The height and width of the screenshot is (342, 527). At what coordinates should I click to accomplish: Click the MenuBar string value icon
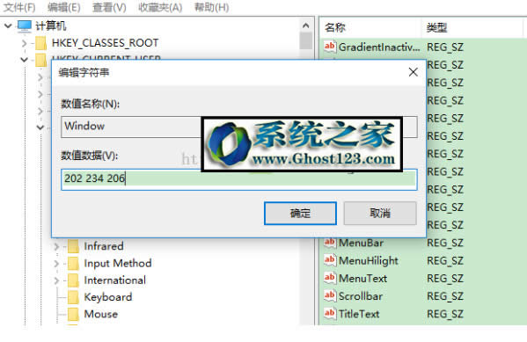[x=330, y=243]
